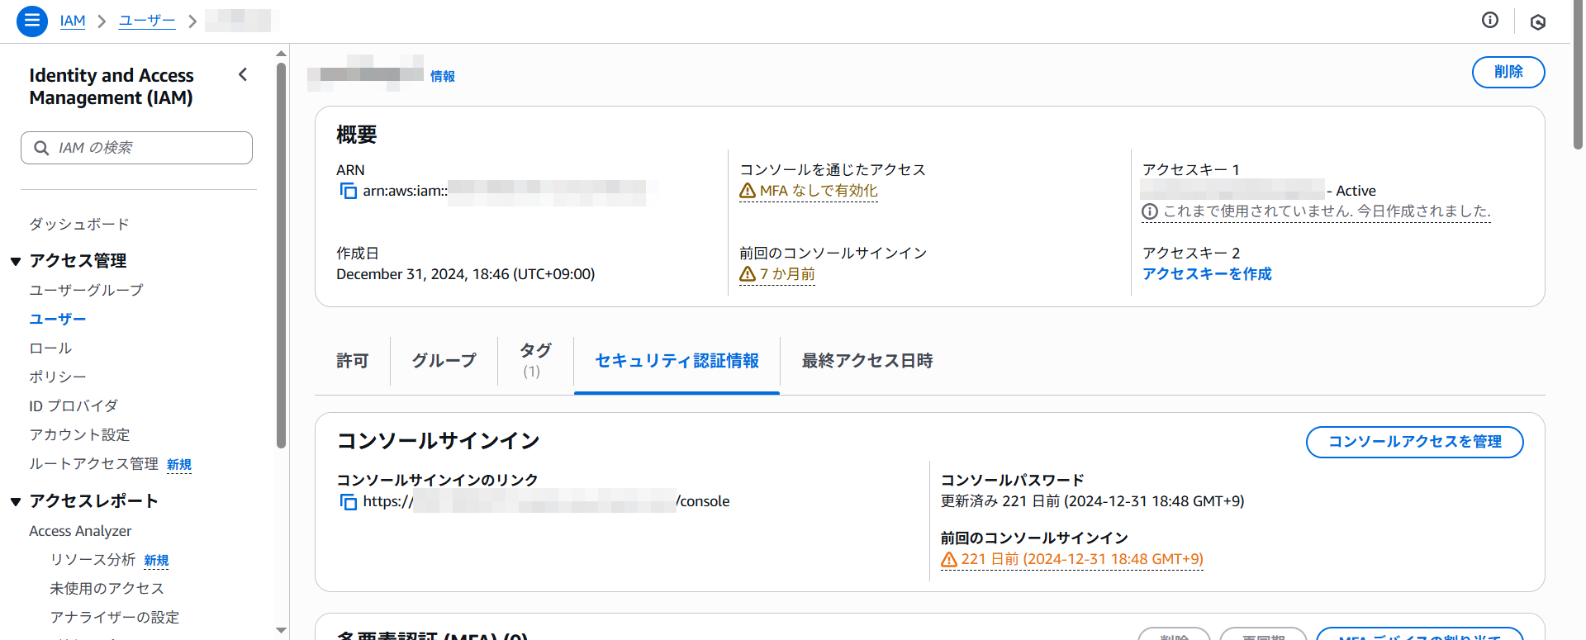The width and height of the screenshot is (1586, 640).
Task: Collapse the アクセス管理 section
Action: 16,262
